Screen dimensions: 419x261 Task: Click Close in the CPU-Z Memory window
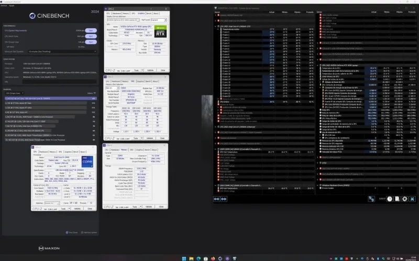coord(161,206)
